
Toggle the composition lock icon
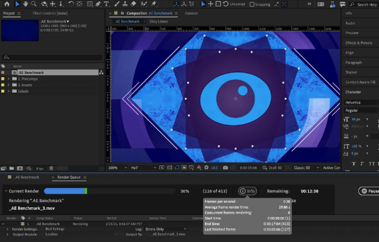[122, 13]
